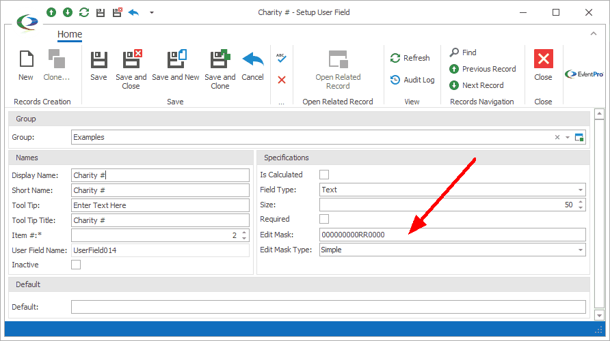Click the quick access refresh icon

(84, 12)
